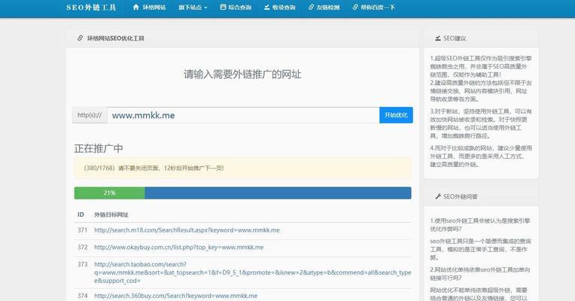Click link icon beside 环络网站SEO优化工具 heading

(x=80, y=38)
